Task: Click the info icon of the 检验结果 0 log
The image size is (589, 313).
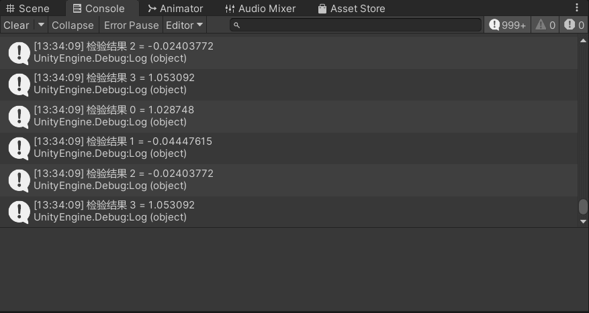Action: pos(19,116)
